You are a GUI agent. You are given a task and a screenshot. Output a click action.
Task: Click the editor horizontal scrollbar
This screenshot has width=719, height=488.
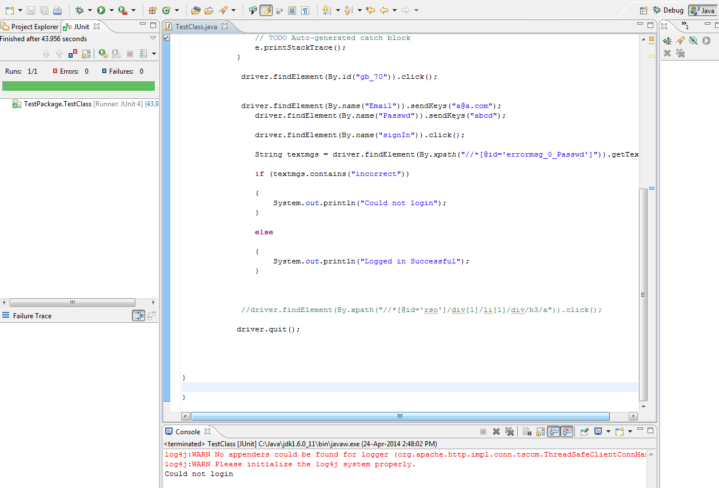[x=400, y=416]
